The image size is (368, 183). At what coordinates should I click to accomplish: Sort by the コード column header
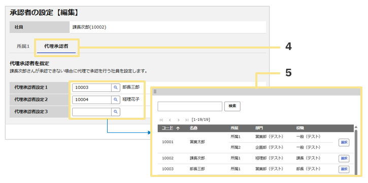point(168,128)
